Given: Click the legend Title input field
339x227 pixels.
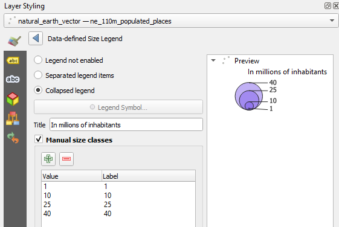Looking at the screenshot, I should [126, 124].
